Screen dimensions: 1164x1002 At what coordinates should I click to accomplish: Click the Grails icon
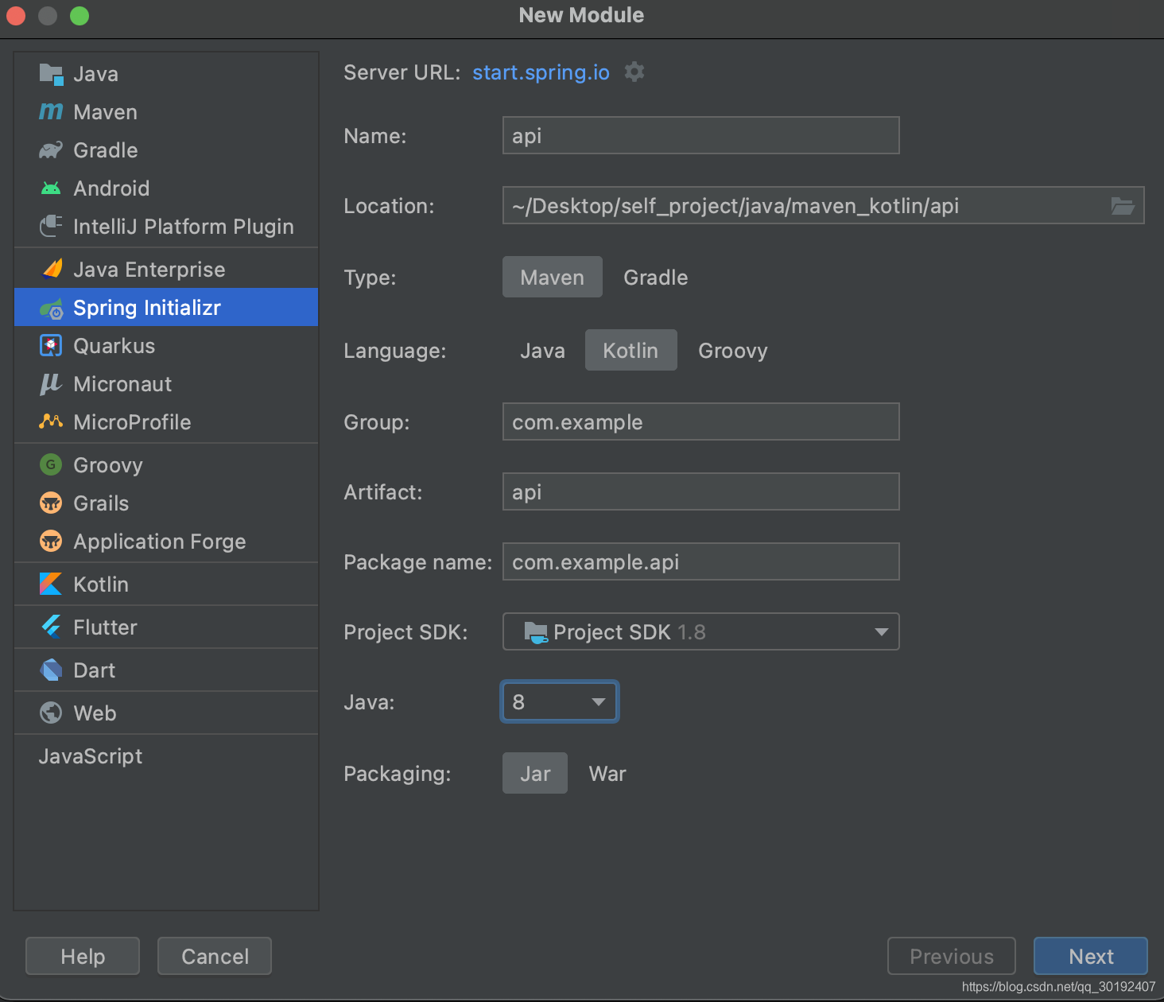tap(51, 503)
